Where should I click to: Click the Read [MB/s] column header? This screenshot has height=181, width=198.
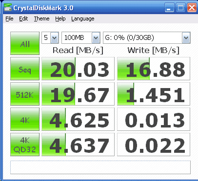tap(78, 51)
